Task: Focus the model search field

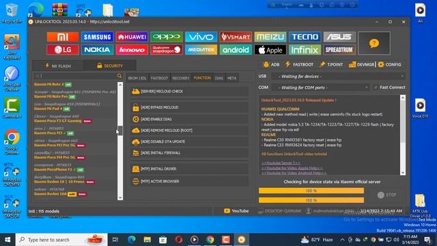Action: 79,76
